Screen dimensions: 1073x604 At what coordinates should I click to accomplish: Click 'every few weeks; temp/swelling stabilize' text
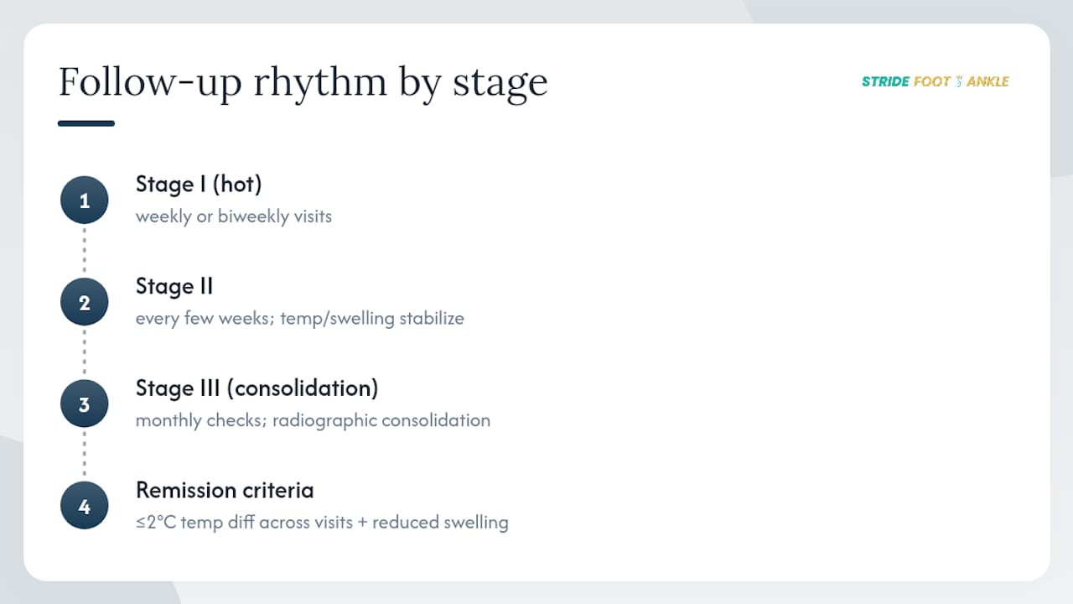point(300,319)
